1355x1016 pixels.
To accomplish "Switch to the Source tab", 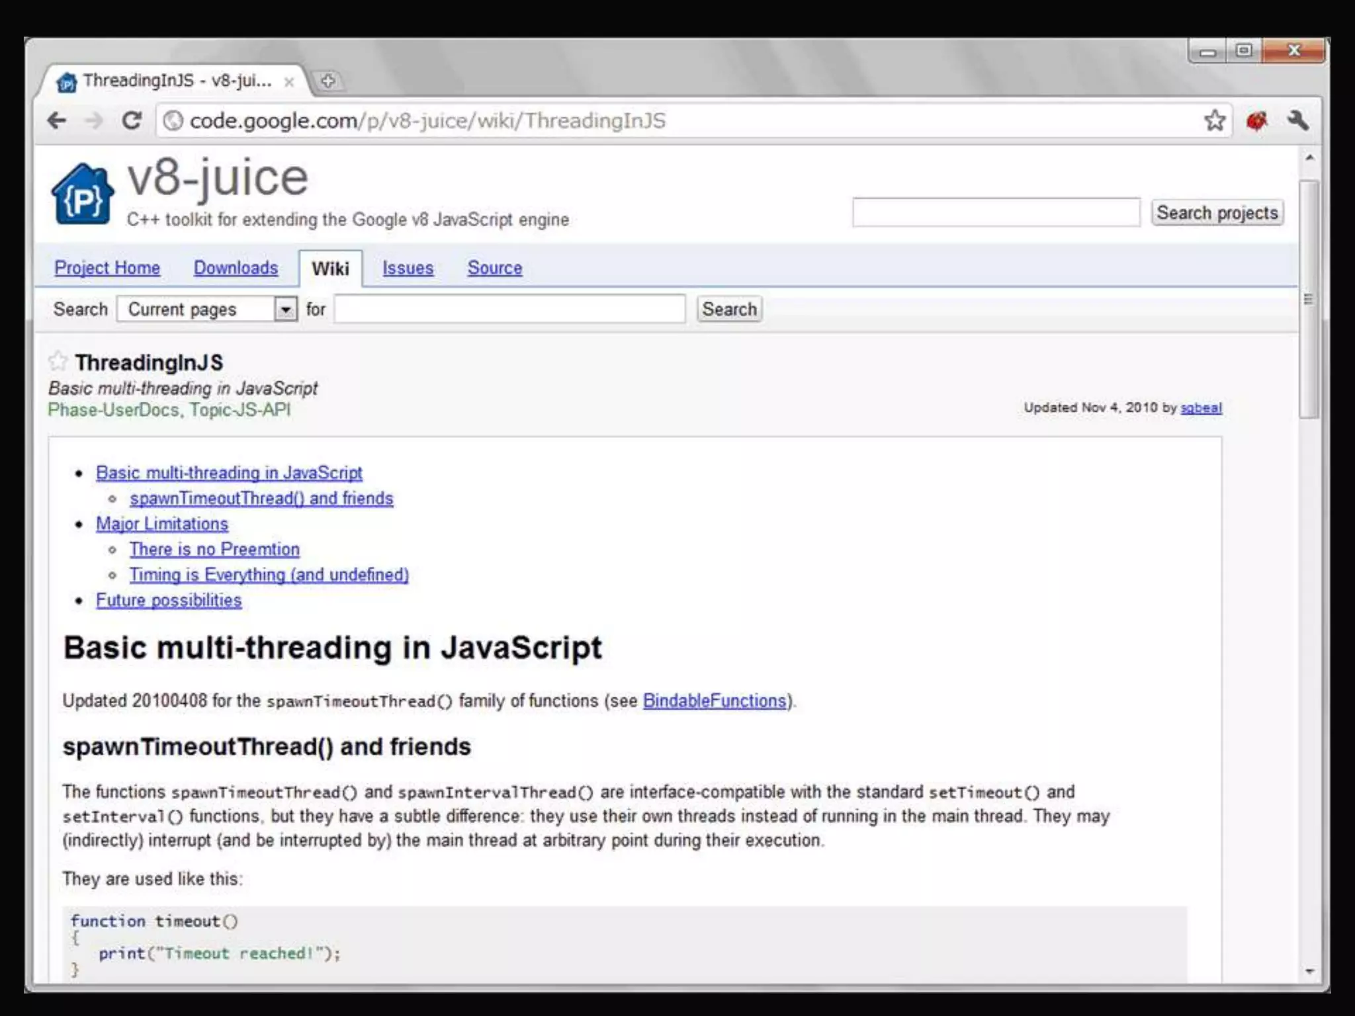I will tap(494, 268).
